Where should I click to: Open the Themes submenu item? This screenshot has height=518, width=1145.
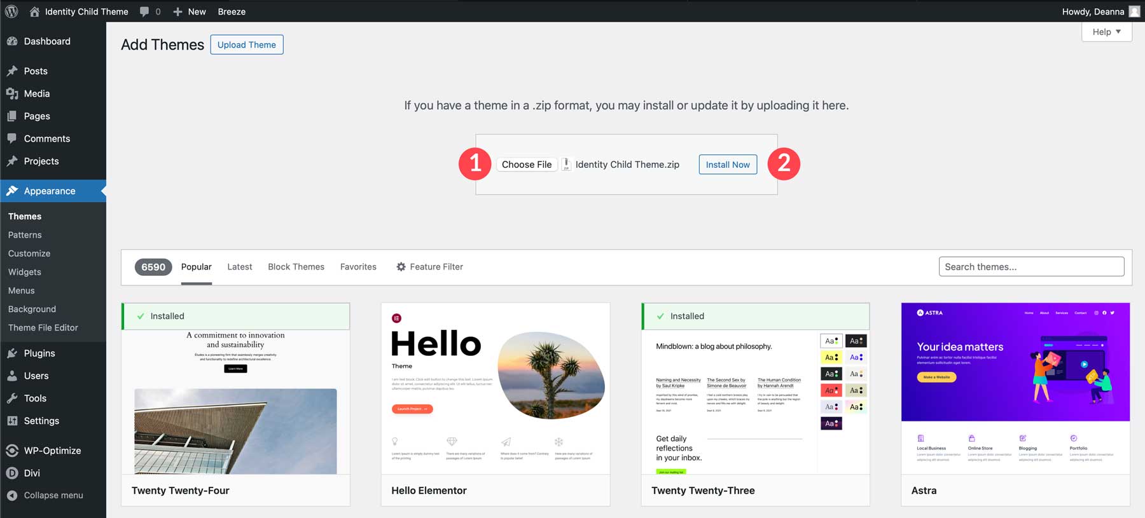tap(25, 217)
